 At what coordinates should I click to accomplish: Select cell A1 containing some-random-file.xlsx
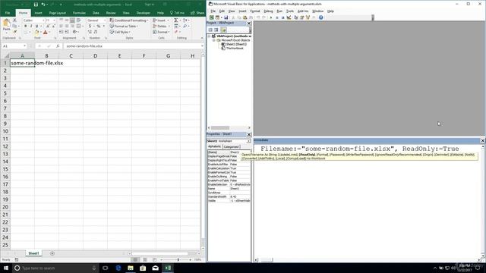(x=22, y=63)
